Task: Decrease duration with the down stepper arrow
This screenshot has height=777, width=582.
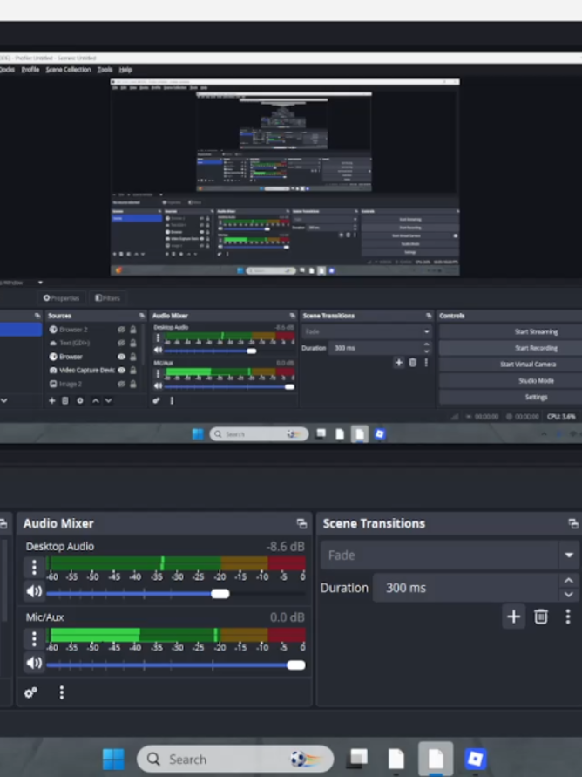Action: [x=569, y=594]
